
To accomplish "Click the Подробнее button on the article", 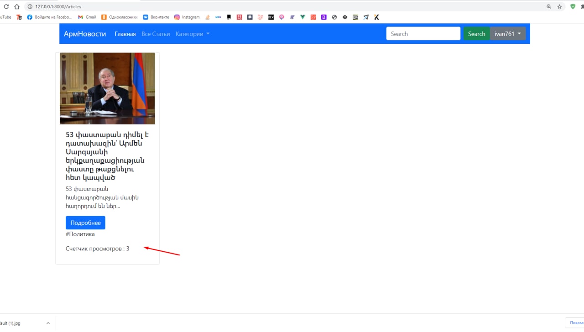I will 85,223.
